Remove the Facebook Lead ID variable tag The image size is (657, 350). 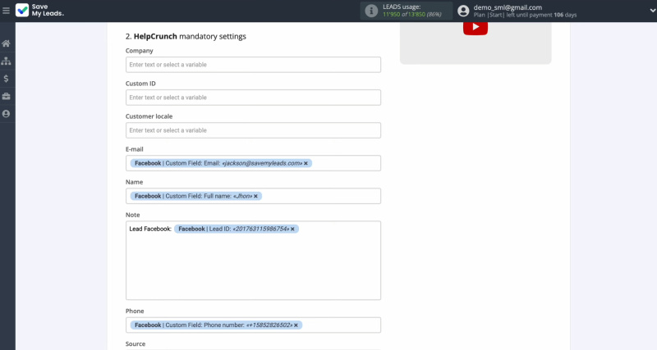click(x=292, y=230)
